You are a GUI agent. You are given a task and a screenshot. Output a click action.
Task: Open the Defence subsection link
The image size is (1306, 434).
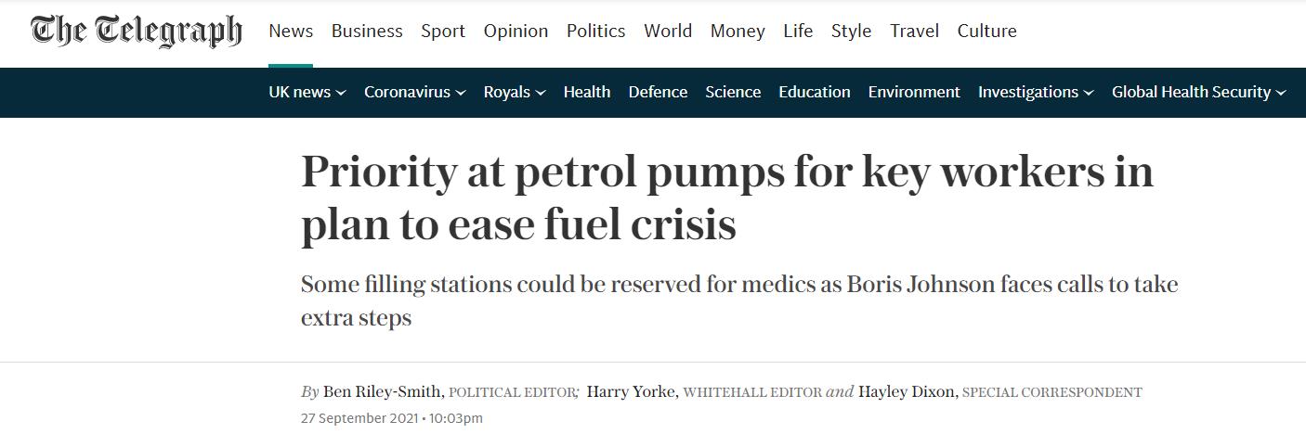tap(658, 92)
